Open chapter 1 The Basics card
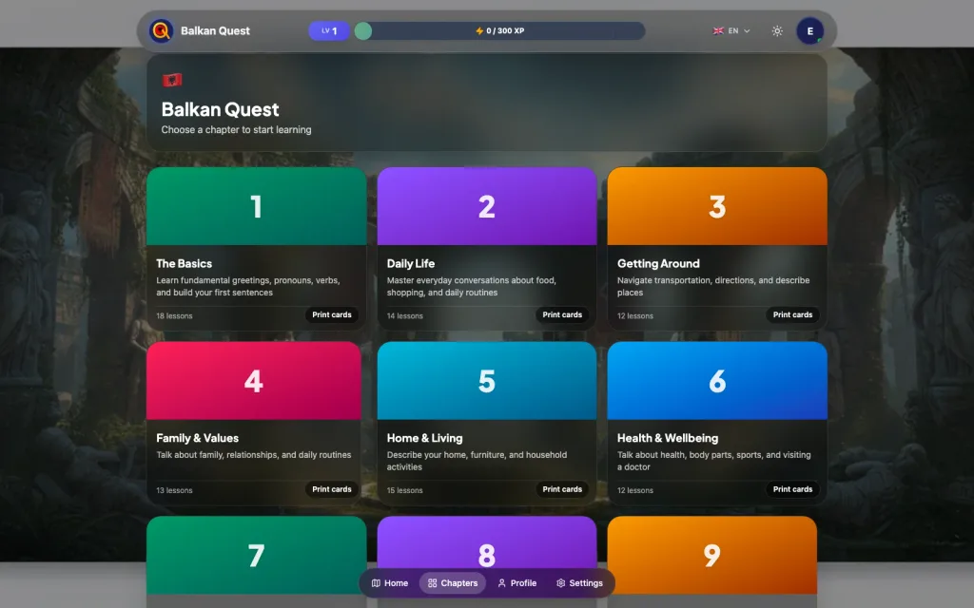 (256, 248)
